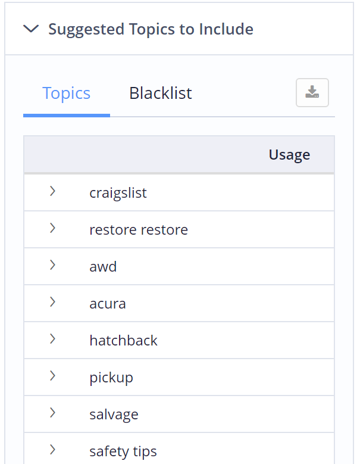This screenshot has width=360, height=464.
Task: Select the salvage topic text
Action: [x=114, y=415]
